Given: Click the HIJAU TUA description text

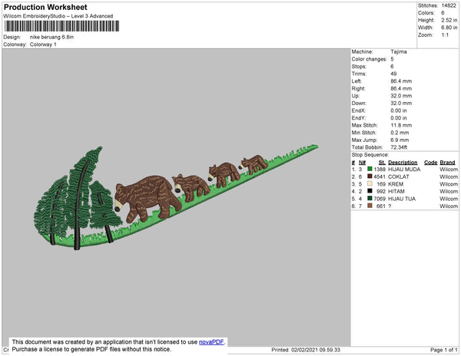Looking at the screenshot, I should (x=402, y=199).
